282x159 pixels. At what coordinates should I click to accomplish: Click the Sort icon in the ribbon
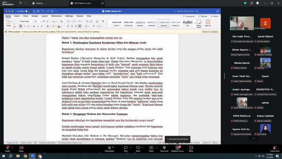[x=97, y=22]
